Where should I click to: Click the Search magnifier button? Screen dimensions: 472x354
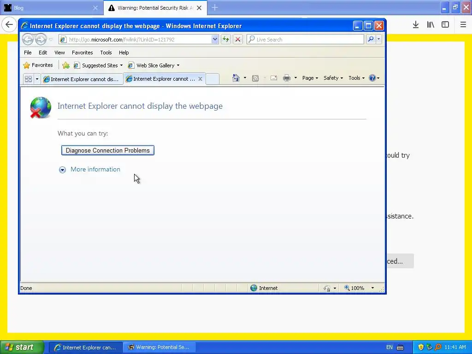coord(371,39)
